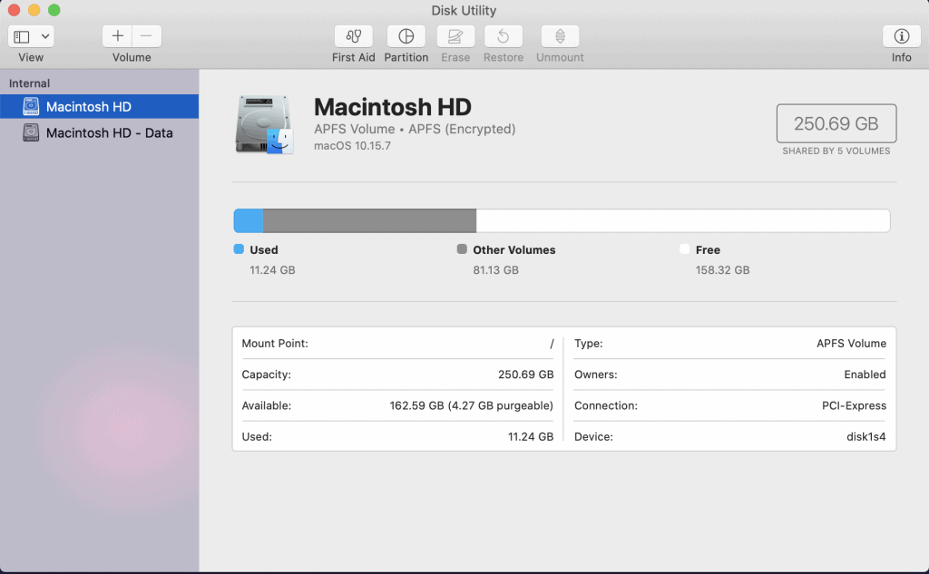Click the First Aid stethoscope icon
Viewport: 929px width, 574px height.
354,36
